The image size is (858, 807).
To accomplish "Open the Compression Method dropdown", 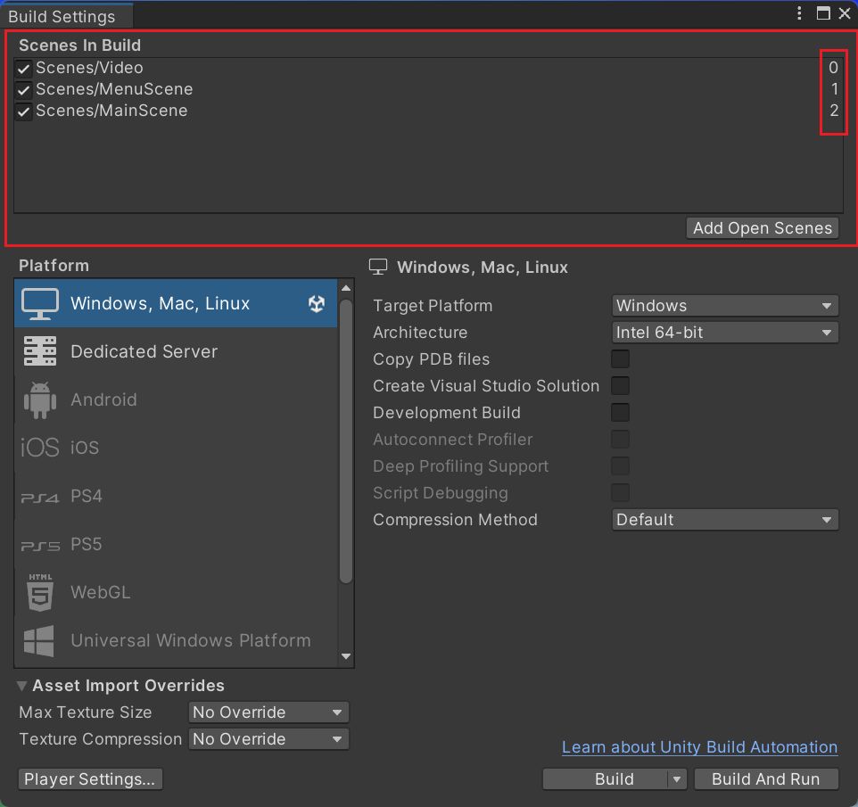I will (725, 520).
